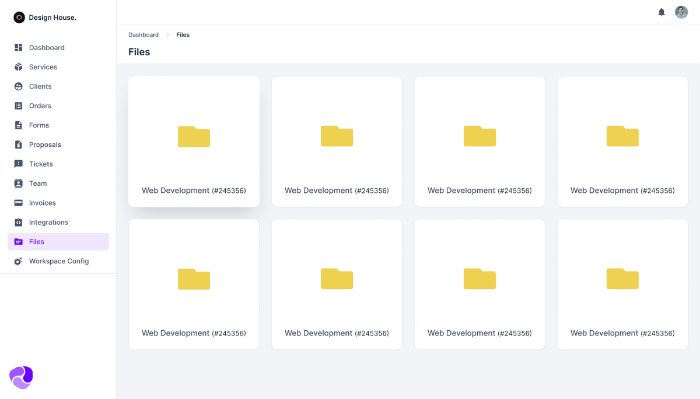Click the Design House logo
The image size is (700, 399).
coord(44,17)
